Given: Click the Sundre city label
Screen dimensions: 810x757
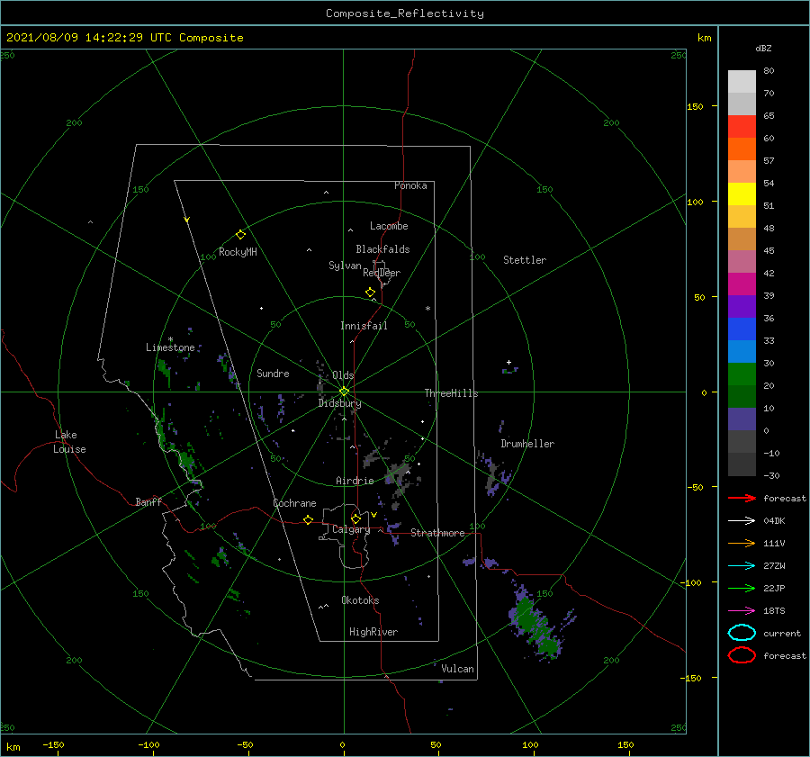Looking at the screenshot, I should (x=274, y=374).
